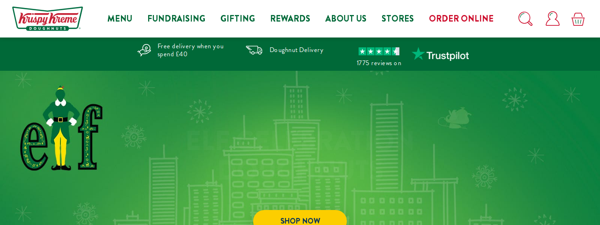This screenshot has height=225, width=600.
Task: Click the Krispy Kreme logo
Action: pos(47,19)
